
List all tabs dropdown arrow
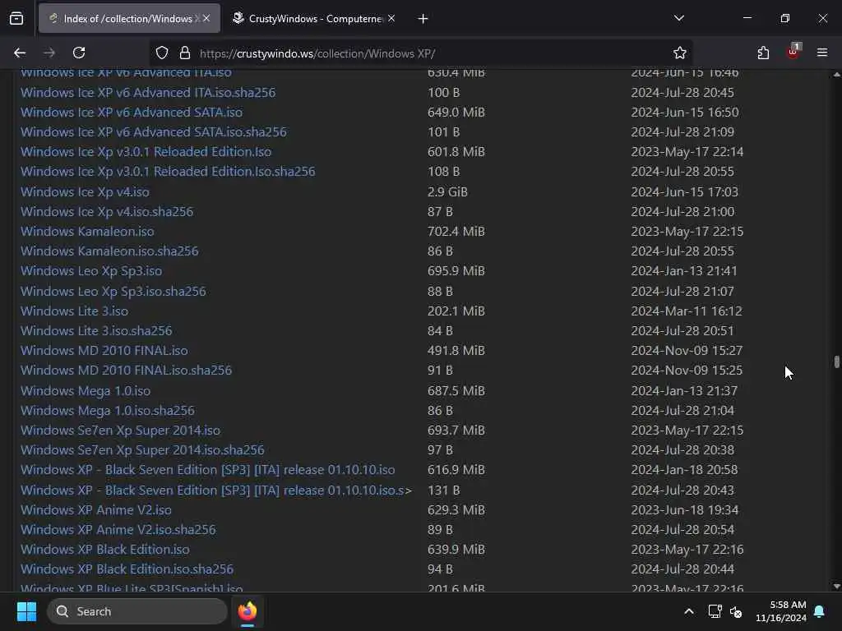(x=679, y=18)
